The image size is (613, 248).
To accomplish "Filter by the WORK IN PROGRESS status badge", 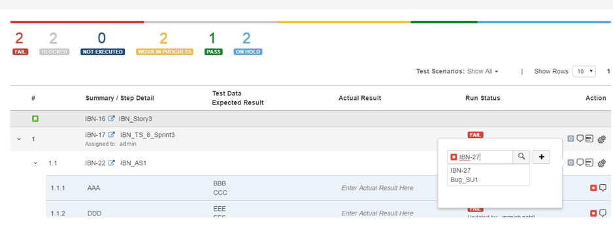I will pyautogui.click(x=165, y=52).
